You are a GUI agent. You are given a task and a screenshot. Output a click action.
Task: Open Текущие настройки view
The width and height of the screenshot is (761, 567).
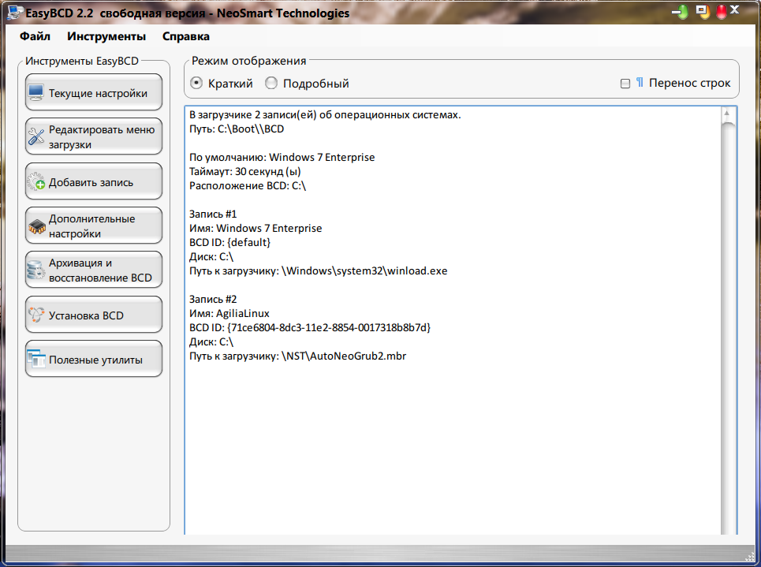94,92
